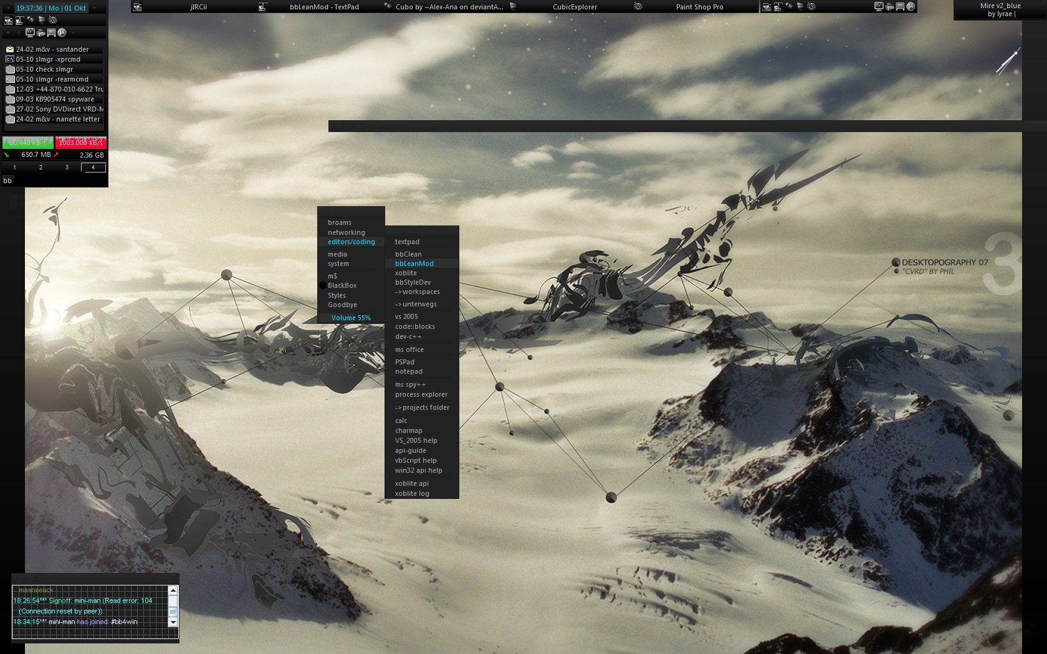The height and width of the screenshot is (654, 1047).
Task: Expand the Styles submenu
Action: pyautogui.click(x=351, y=295)
